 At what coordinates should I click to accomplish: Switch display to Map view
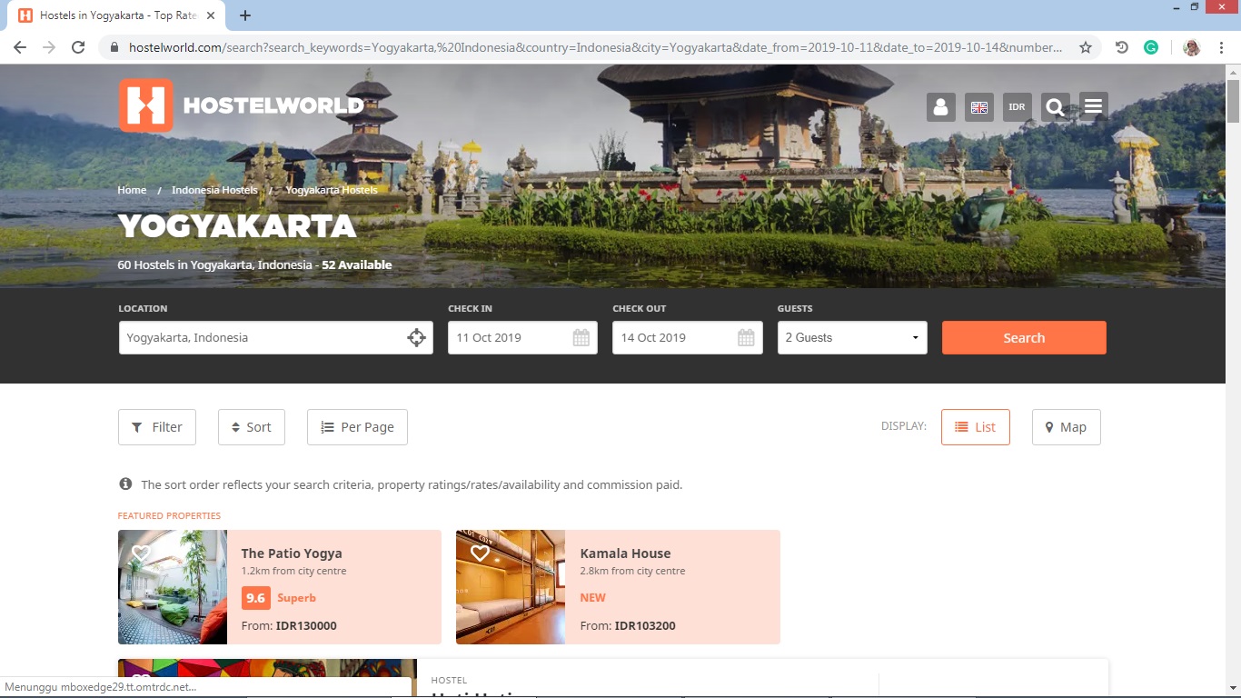1067,427
